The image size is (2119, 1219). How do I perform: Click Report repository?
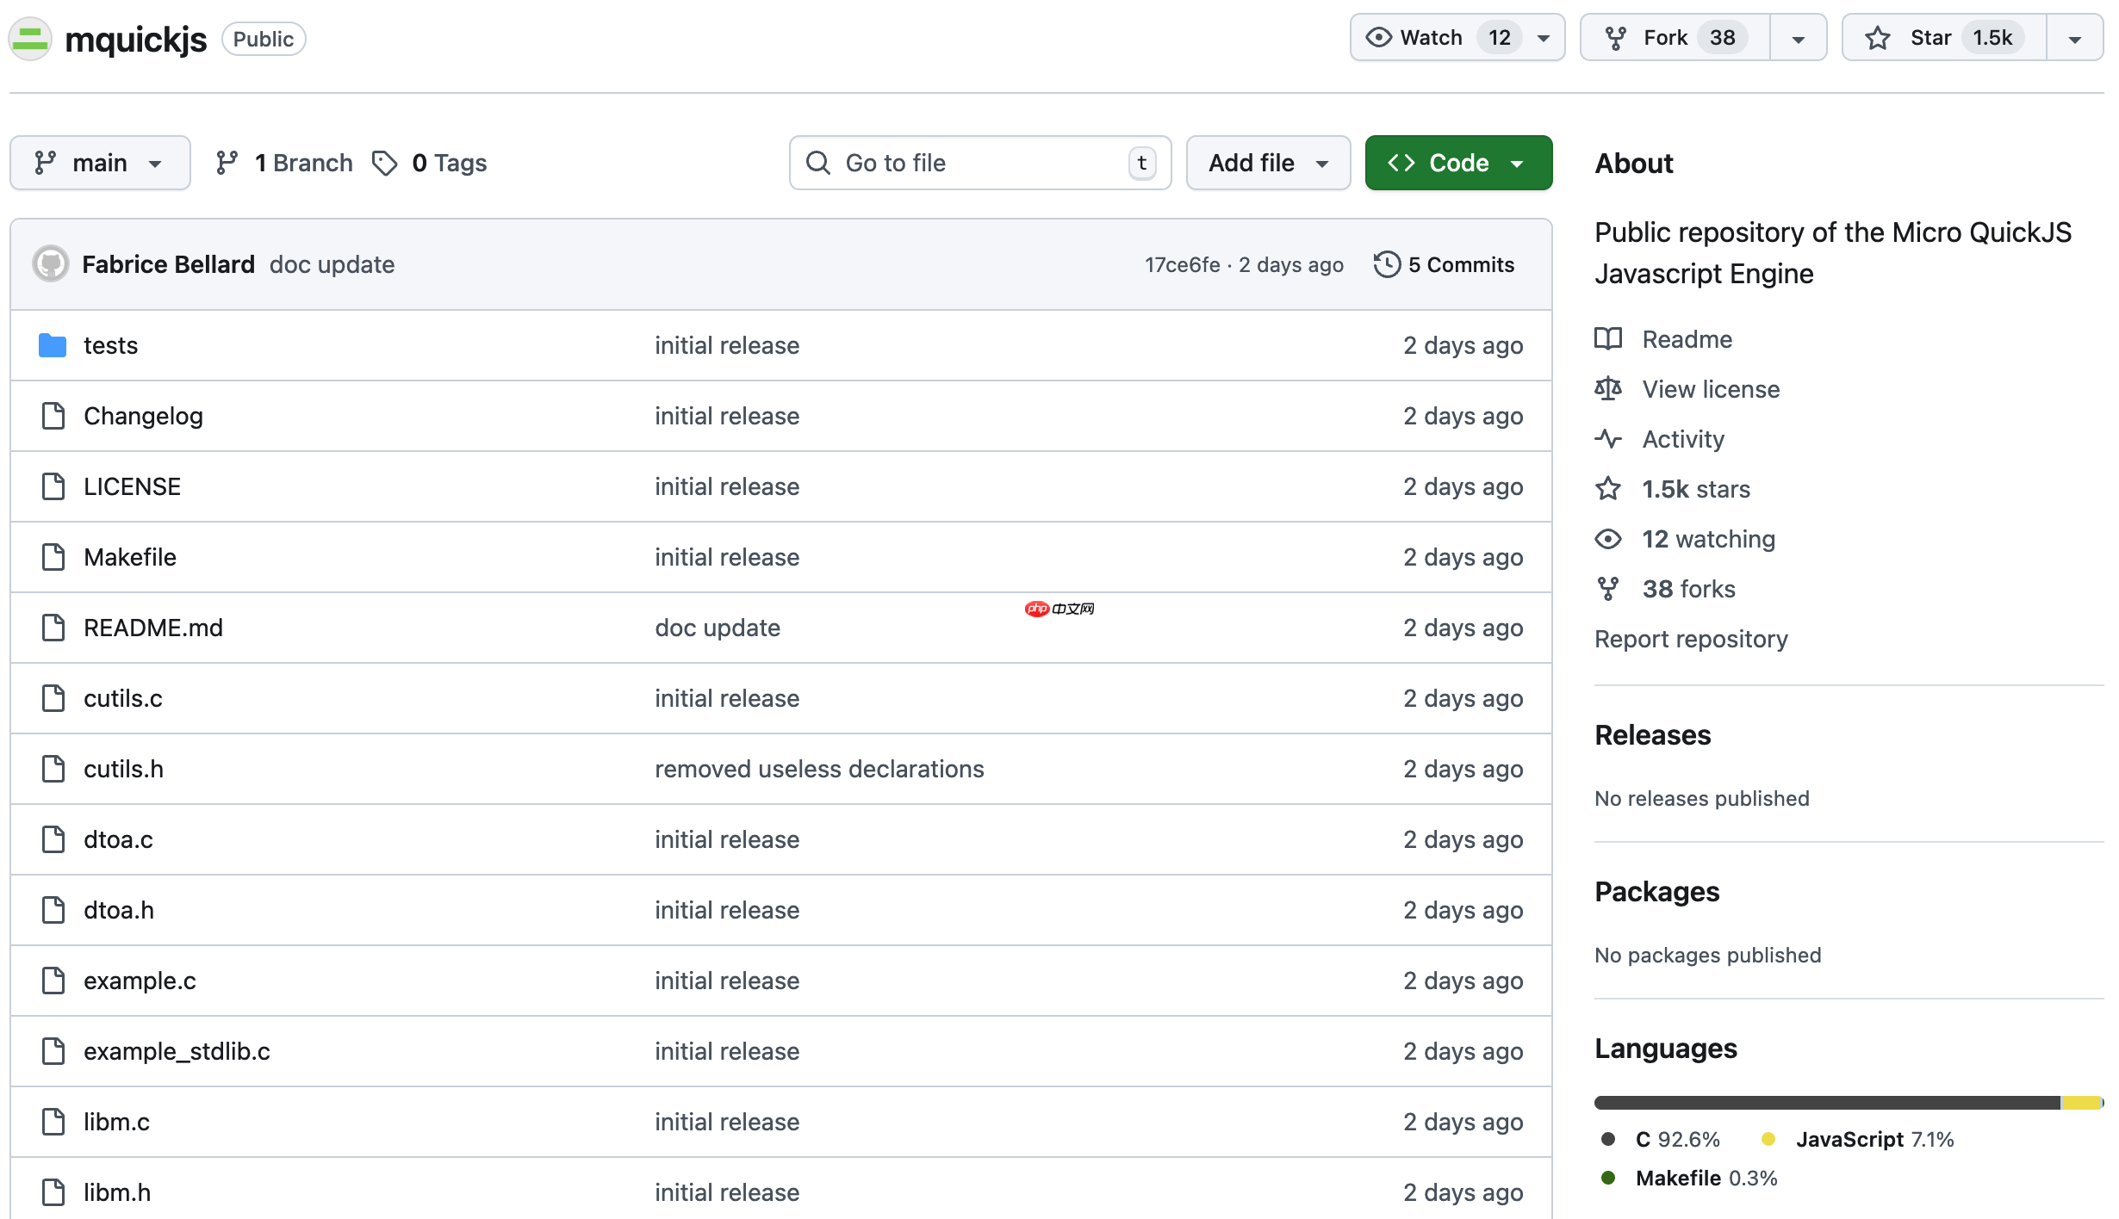[x=1691, y=639]
